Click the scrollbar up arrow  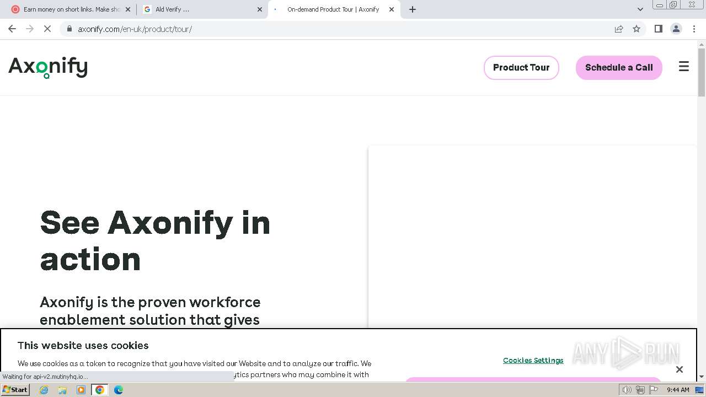pos(702,44)
